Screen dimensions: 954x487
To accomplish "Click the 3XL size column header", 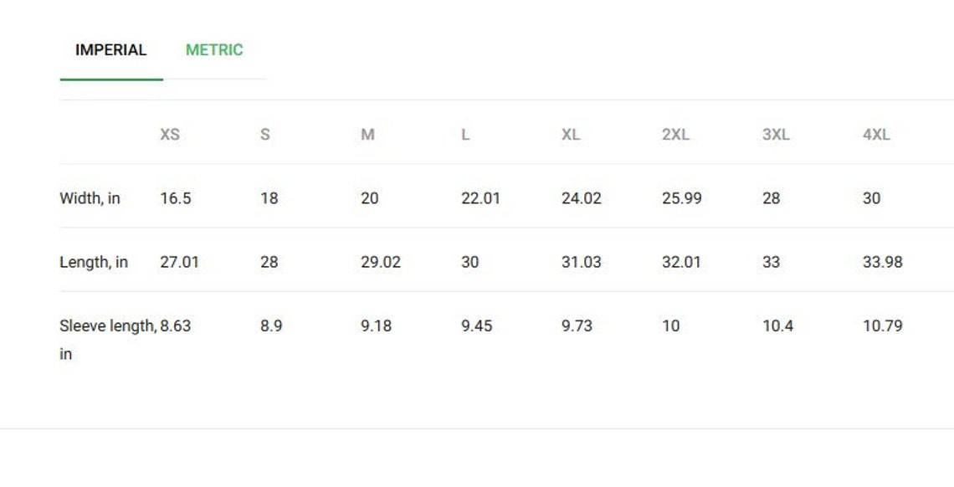I will (777, 135).
